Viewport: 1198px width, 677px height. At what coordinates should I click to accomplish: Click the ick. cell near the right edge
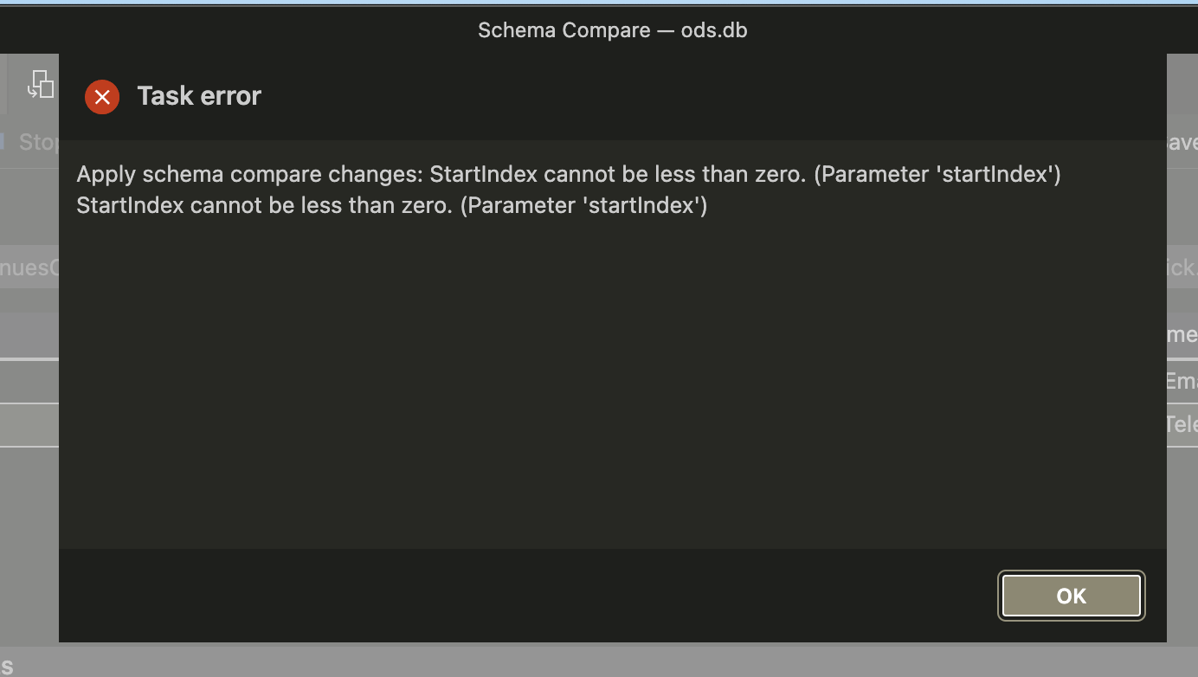[1186, 267]
